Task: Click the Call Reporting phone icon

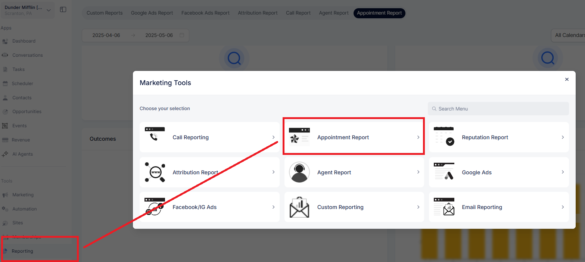Action: [155, 134]
